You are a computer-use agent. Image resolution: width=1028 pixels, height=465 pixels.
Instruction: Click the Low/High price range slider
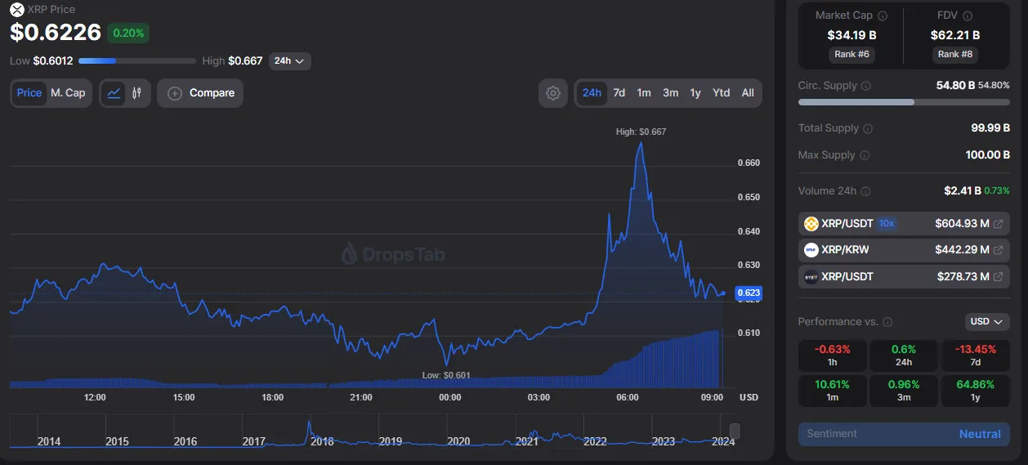tap(137, 61)
